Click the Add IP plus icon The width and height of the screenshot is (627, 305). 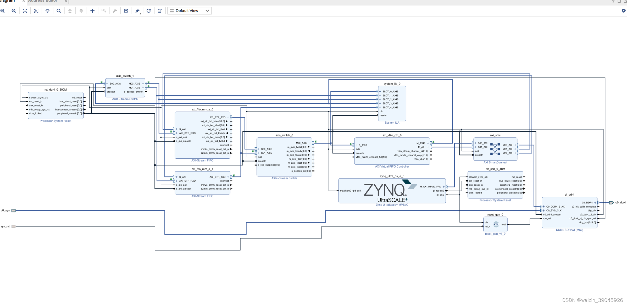coord(92,11)
